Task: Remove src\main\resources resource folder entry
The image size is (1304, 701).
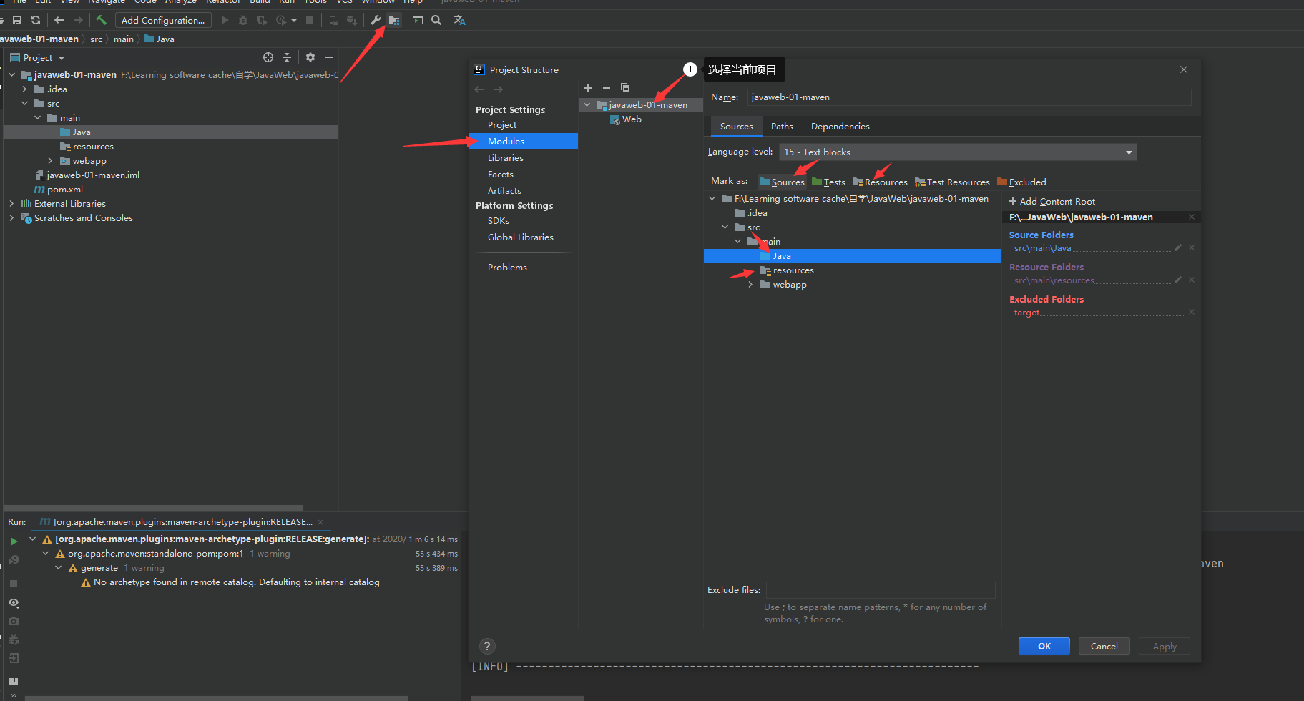Action: [x=1192, y=280]
